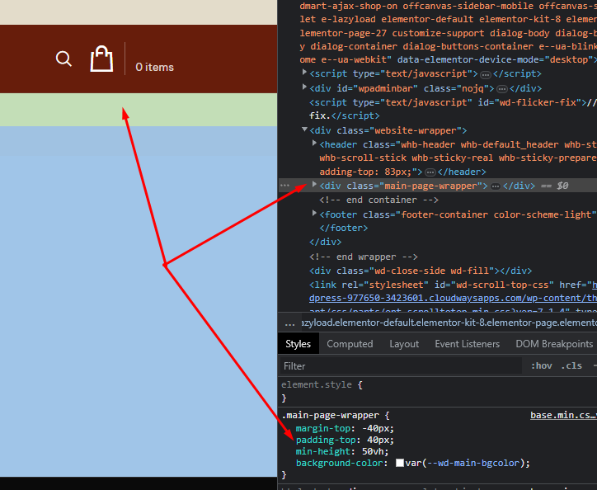597x490 pixels.
Task: Select the div wd-close-side wd-fill node
Action: pyautogui.click(x=421, y=271)
